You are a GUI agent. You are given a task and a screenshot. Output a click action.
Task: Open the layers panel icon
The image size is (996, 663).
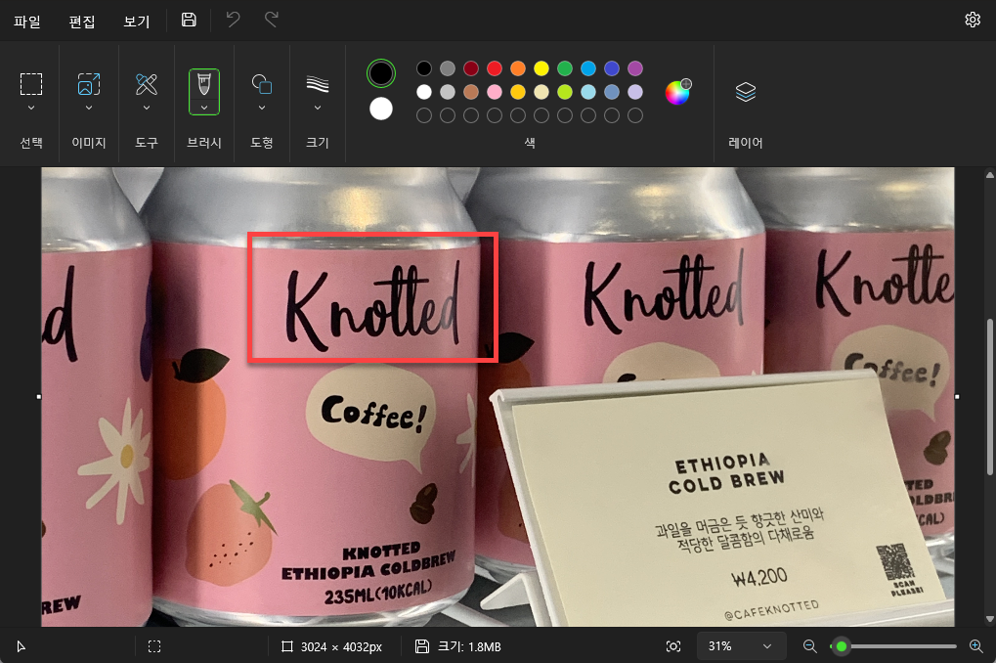click(746, 92)
